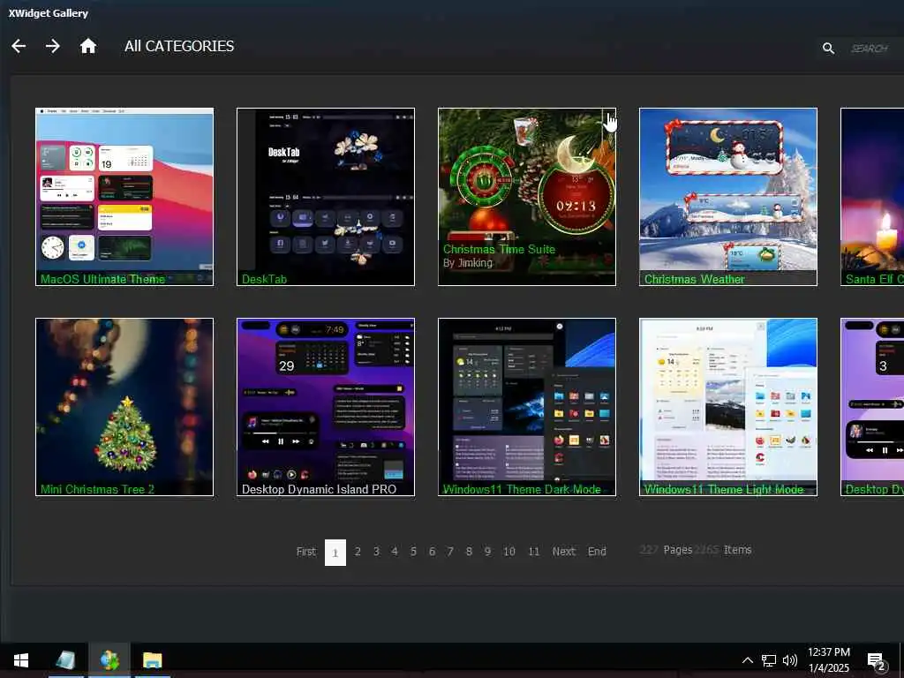This screenshot has width=904, height=678.
Task: Go to page 10
Action: [x=509, y=552]
